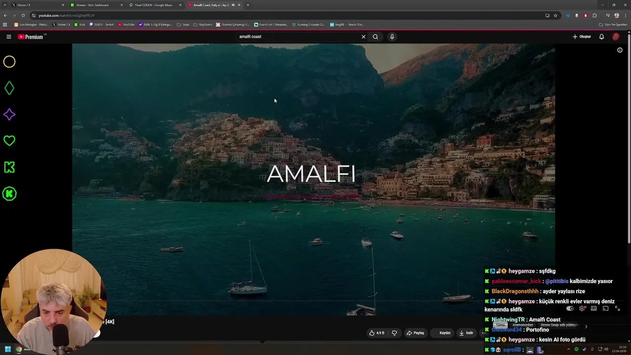Open the clock showing 21:33
631x355 pixels.
point(619,349)
